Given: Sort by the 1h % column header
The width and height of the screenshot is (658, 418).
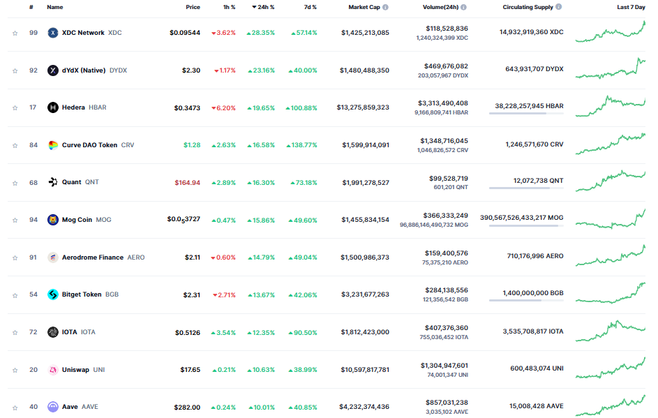Looking at the screenshot, I should click(229, 7).
